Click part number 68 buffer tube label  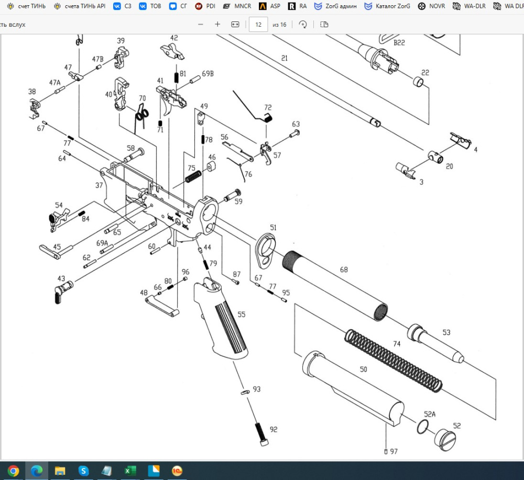click(x=344, y=270)
